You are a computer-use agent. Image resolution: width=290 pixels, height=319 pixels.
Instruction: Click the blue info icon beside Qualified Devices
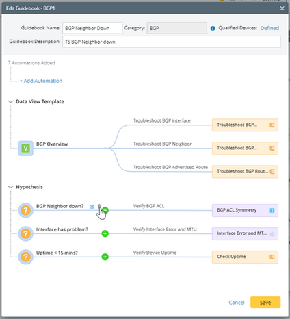(213, 28)
